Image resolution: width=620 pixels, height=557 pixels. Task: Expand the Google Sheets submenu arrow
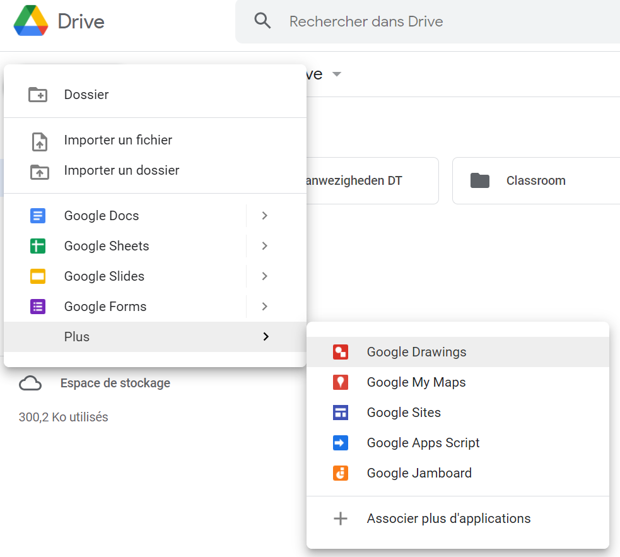[x=264, y=245]
